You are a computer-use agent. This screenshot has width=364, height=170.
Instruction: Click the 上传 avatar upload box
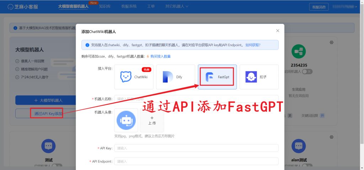click(x=152, y=120)
